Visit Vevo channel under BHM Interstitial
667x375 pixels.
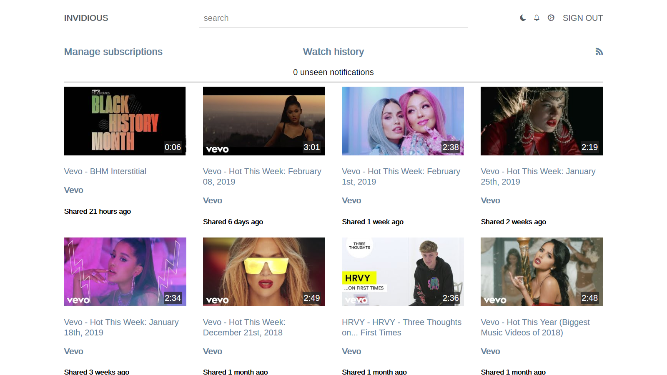[73, 190]
